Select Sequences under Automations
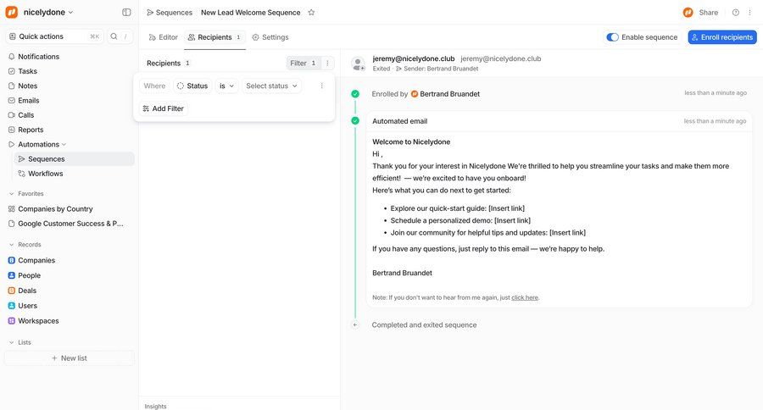This screenshot has height=410, width=763. [74, 158]
